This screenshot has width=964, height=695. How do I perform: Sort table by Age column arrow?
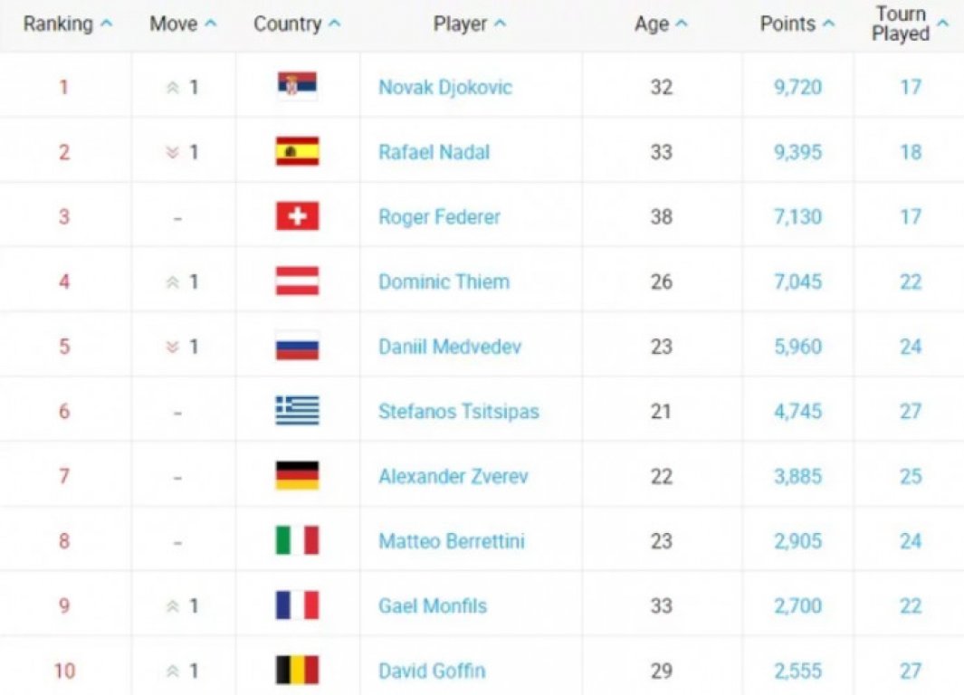(x=682, y=24)
